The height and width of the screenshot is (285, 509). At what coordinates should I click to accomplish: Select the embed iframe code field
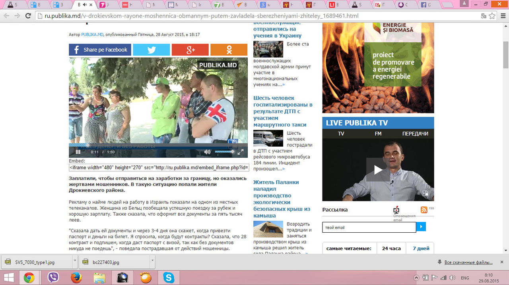[x=159, y=167]
